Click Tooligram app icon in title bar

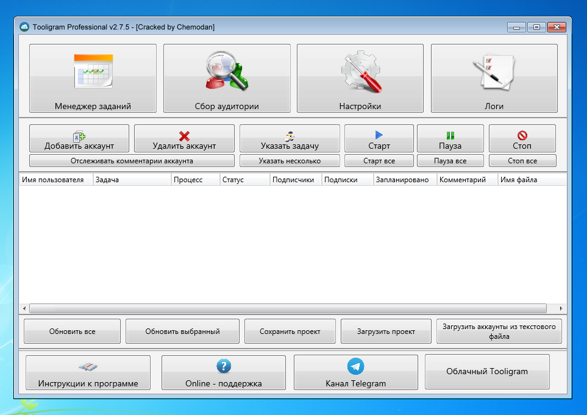(x=24, y=27)
